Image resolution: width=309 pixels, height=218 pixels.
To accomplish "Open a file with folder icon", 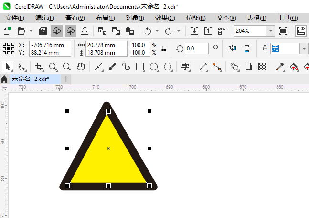I will click(21, 31).
